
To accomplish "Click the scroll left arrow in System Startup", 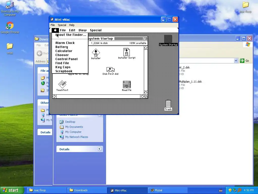I will pos(54,96).
